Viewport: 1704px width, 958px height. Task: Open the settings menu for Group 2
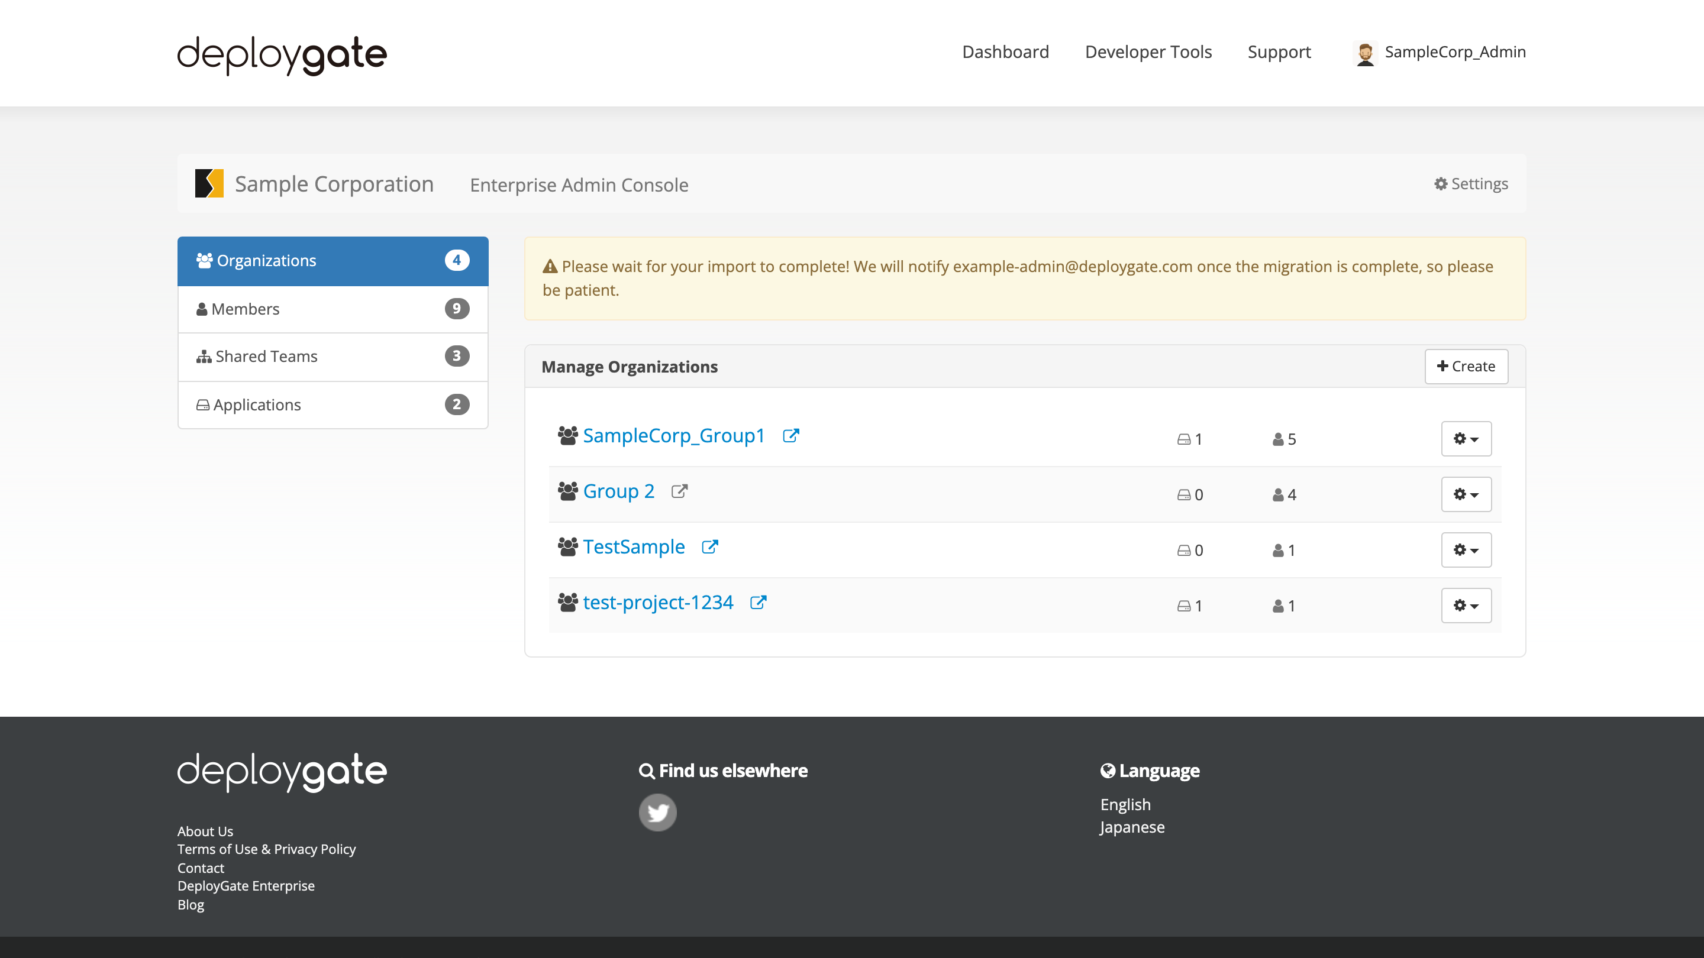[1467, 494]
